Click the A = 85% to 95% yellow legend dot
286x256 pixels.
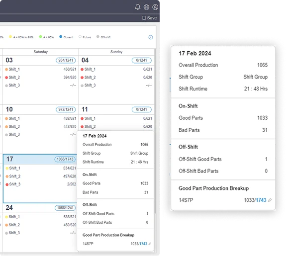pyautogui.click(x=10, y=37)
